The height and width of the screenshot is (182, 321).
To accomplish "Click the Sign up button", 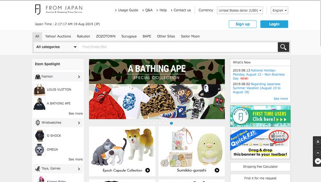I will (243, 24).
